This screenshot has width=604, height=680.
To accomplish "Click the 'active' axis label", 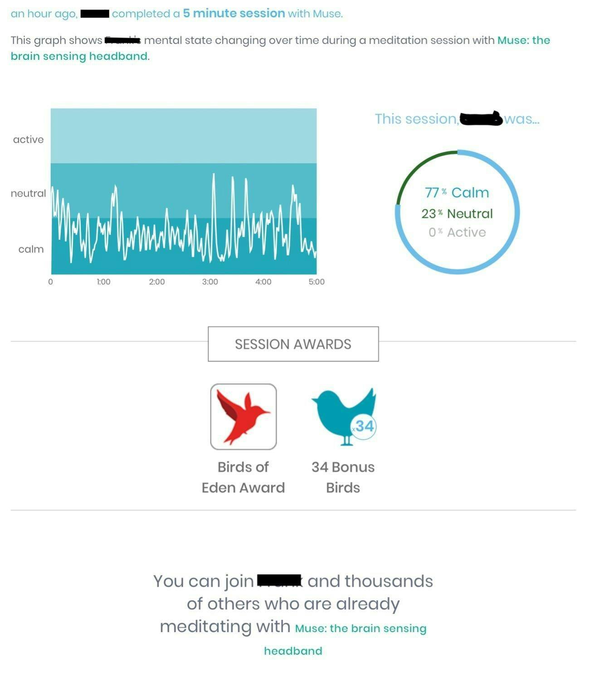I will coord(28,140).
